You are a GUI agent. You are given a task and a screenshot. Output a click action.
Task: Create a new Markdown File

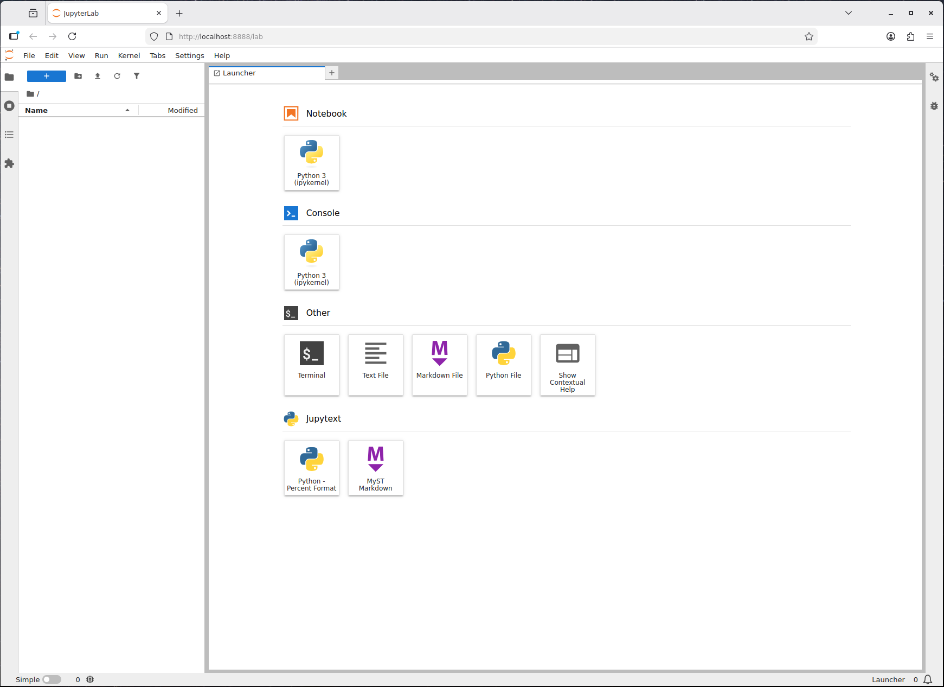(x=439, y=364)
